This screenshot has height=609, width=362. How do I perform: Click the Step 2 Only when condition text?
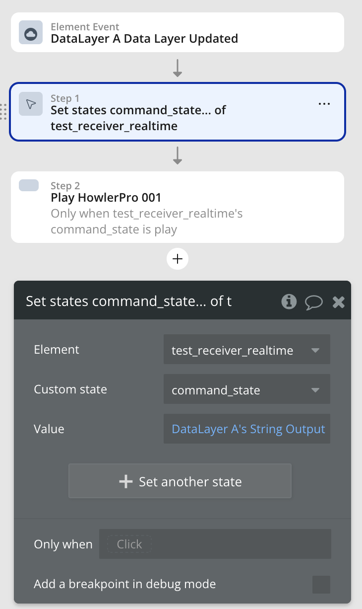click(146, 222)
